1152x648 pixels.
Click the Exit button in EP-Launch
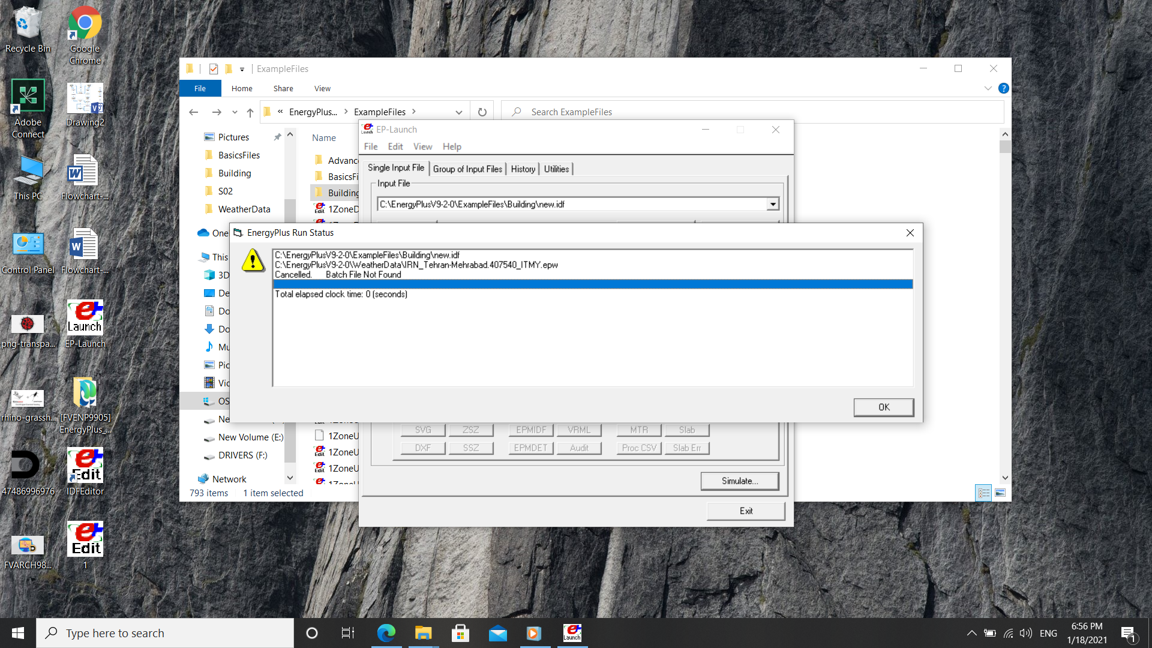pos(746,511)
